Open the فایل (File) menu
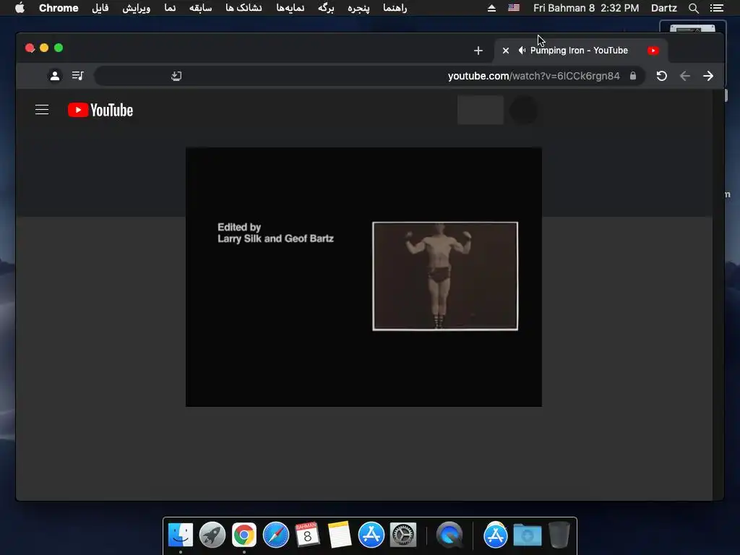This screenshot has width=740, height=555. pyautogui.click(x=100, y=8)
